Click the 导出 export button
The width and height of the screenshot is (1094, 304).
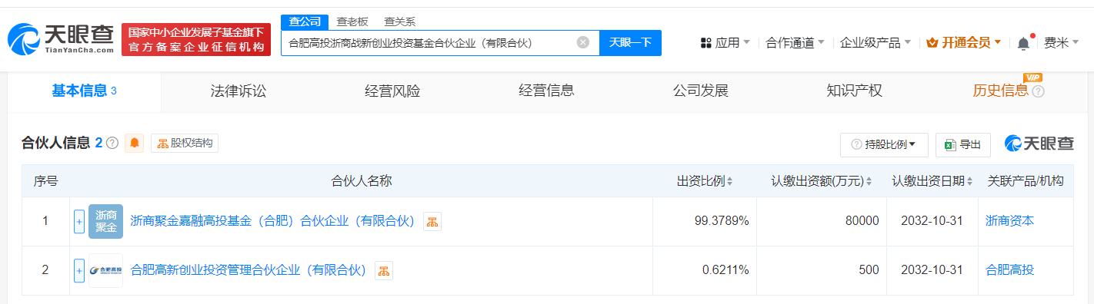[963, 144]
